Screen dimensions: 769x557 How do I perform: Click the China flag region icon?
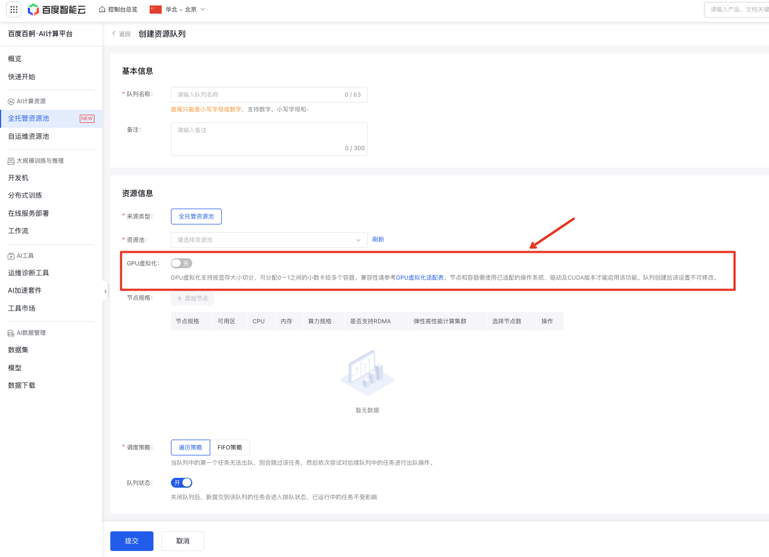tap(156, 9)
